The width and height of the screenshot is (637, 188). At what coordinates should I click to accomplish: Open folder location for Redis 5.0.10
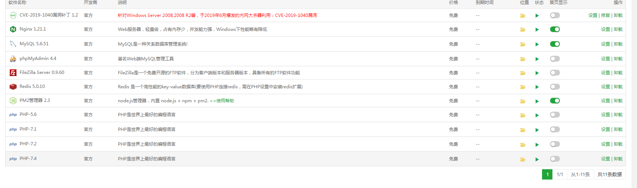[x=522, y=87]
